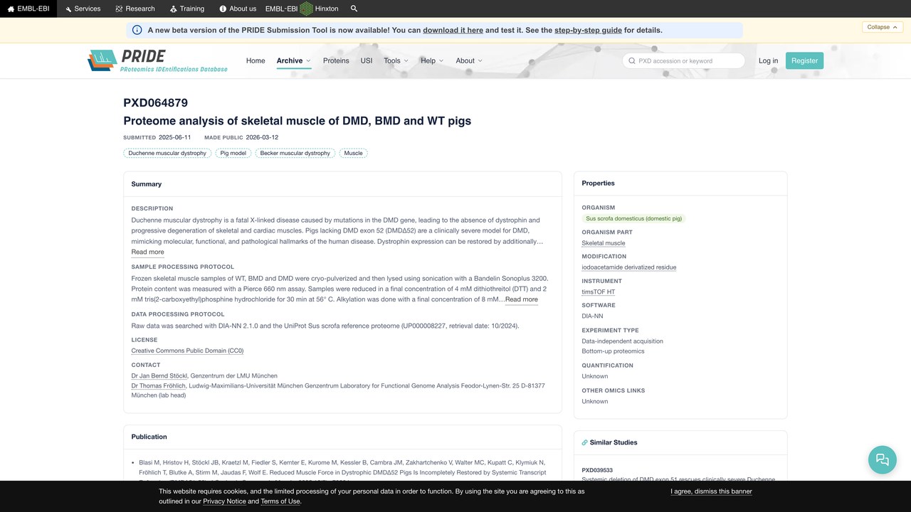This screenshot has height=512, width=911.
Task: Open iodoacetamide derivatized residue link
Action: (629, 267)
